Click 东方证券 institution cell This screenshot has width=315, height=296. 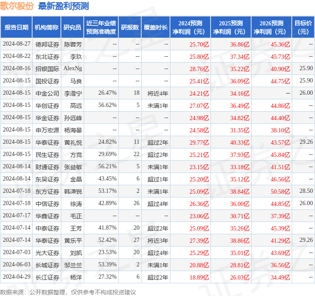(47, 192)
